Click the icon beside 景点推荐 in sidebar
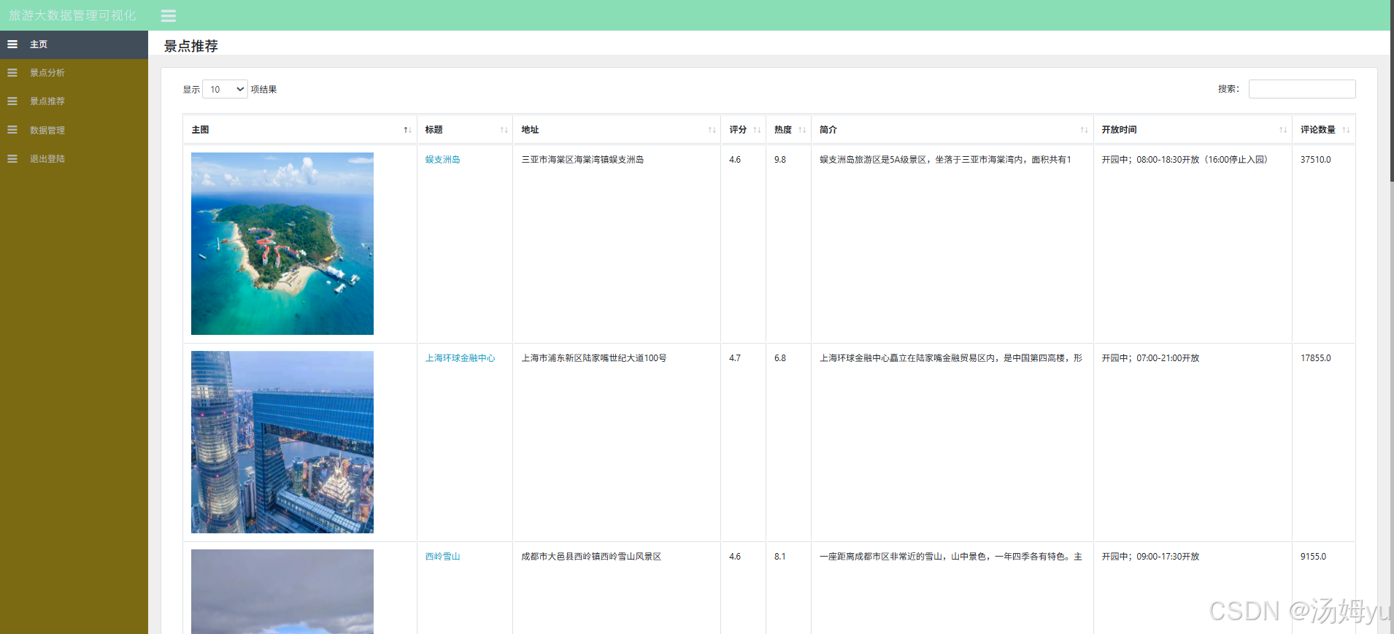Viewport: 1394px width, 634px height. click(12, 101)
